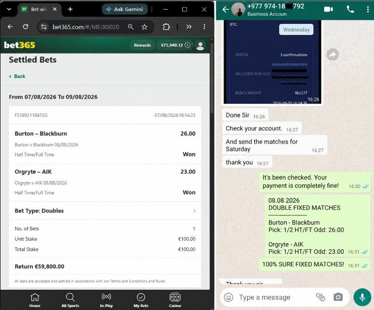Open the My Bets tab
The height and width of the screenshot is (310, 374).
point(141,300)
